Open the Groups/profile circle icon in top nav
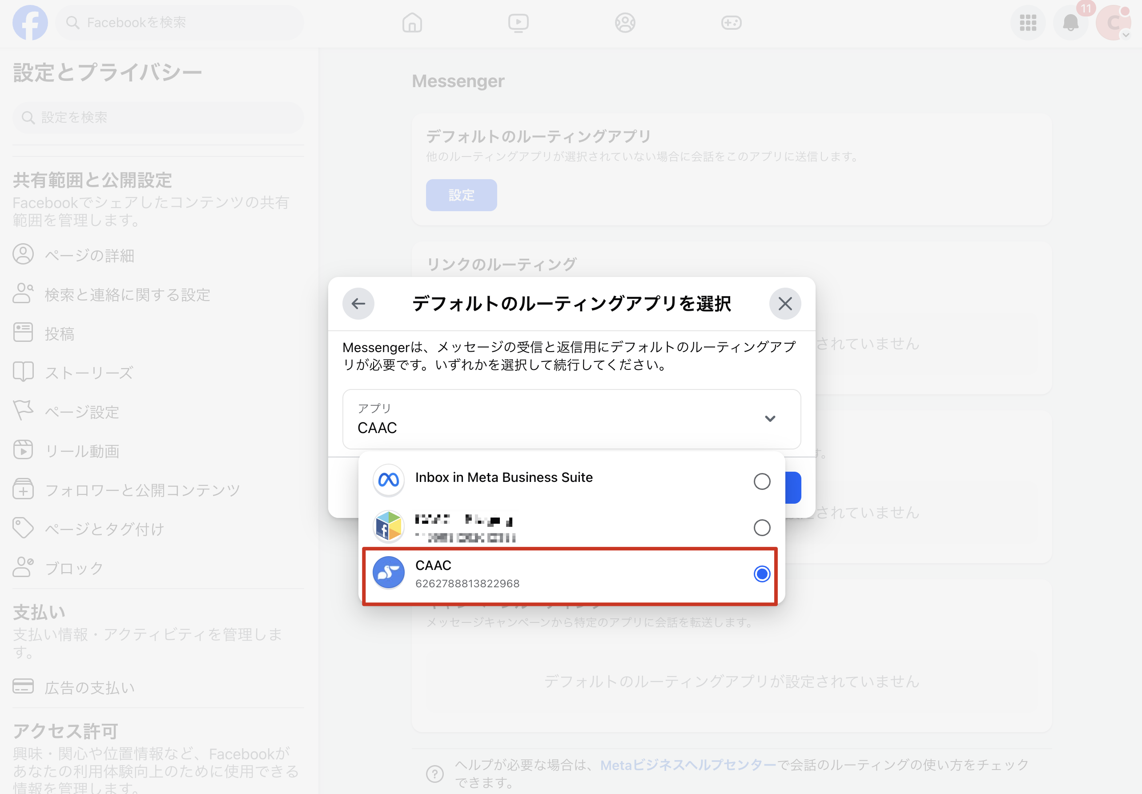Screen dimensions: 1142x794 click(625, 23)
